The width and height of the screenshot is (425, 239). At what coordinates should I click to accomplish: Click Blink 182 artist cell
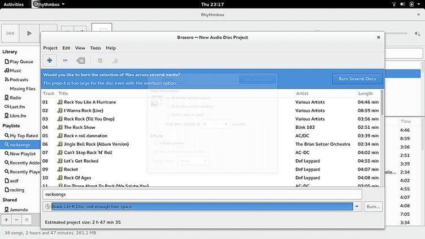click(x=305, y=127)
